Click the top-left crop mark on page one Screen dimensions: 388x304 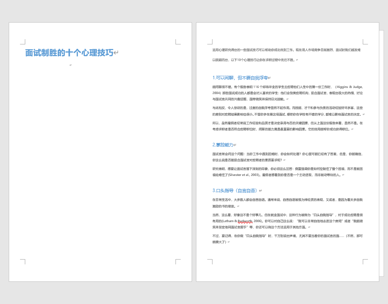[x=23, y=41]
